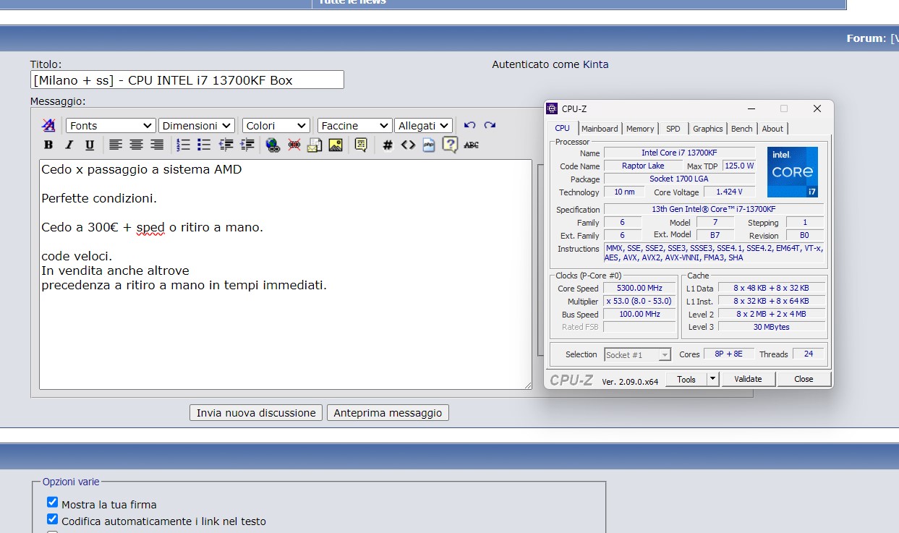Click the '8P + 8E' Cores value
The image size is (899, 533).
point(728,354)
